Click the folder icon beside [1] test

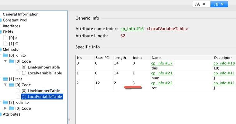pyautogui.click(x=5, y=79)
